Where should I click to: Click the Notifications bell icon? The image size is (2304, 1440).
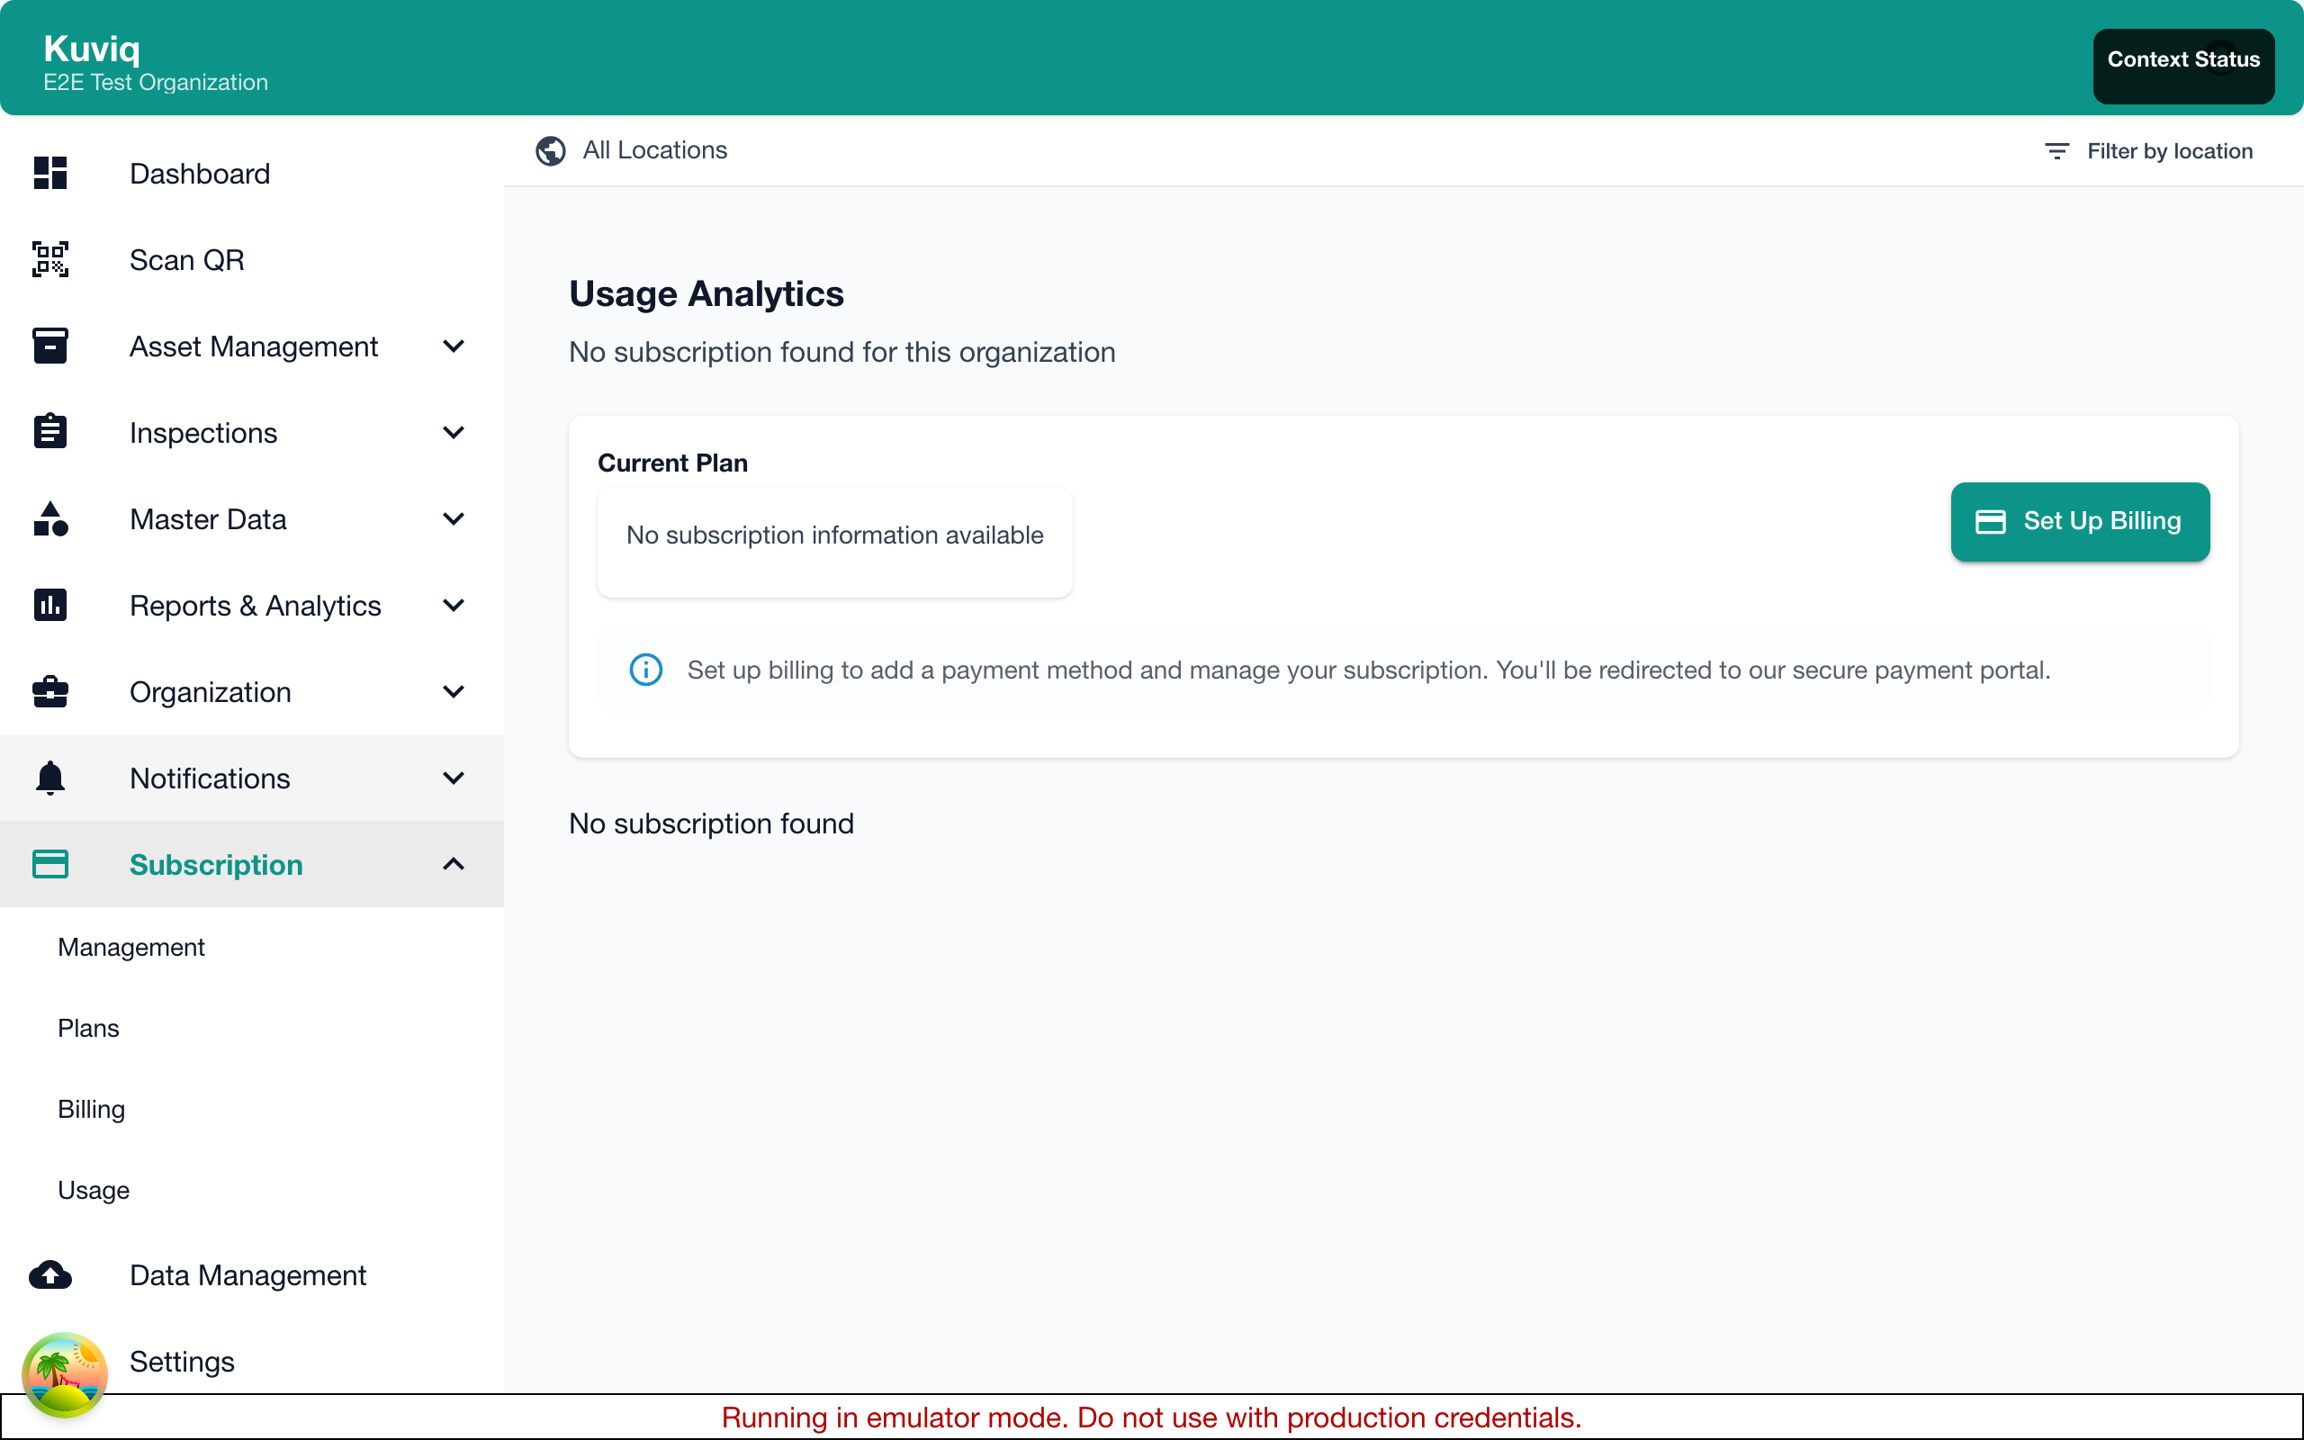[50, 778]
